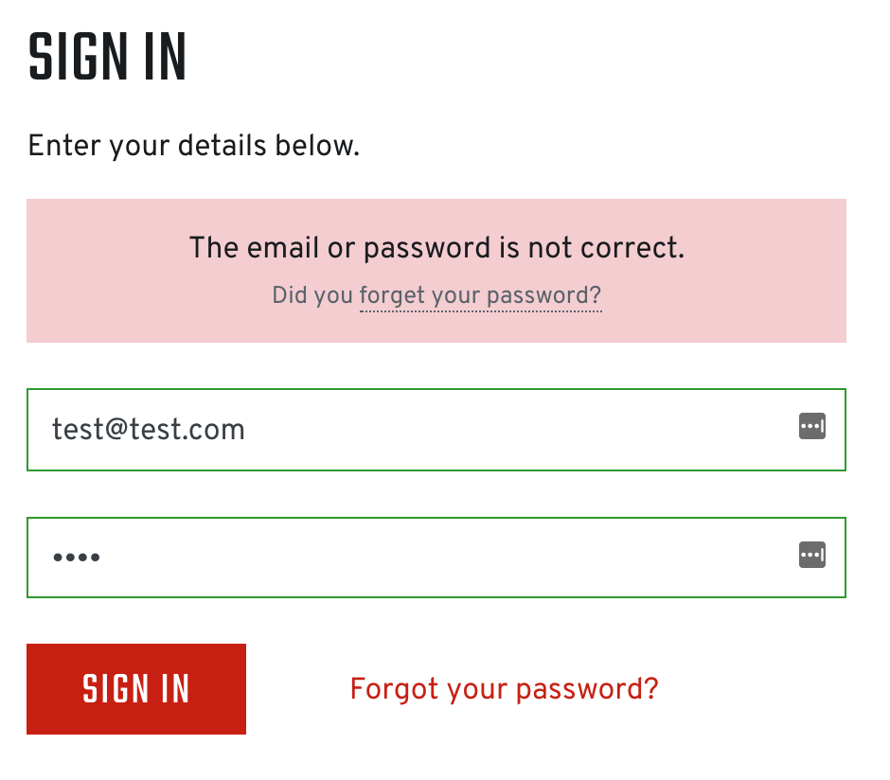Viewport: 890px width, 780px height.
Task: Click the large "SIGN IN" page heading
Action: 107,59
